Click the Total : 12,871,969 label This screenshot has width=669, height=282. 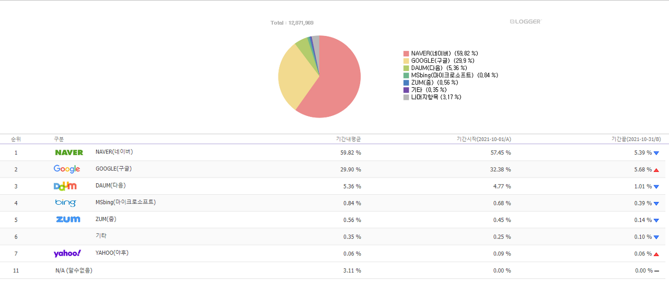[292, 23]
